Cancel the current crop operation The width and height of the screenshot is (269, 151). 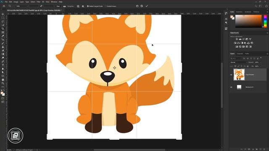142,6
